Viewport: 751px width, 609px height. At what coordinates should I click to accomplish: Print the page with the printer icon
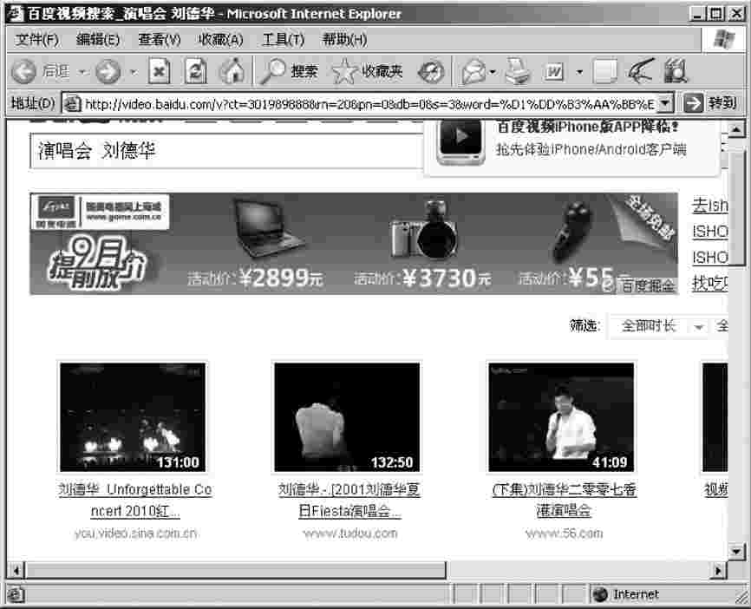click(519, 71)
